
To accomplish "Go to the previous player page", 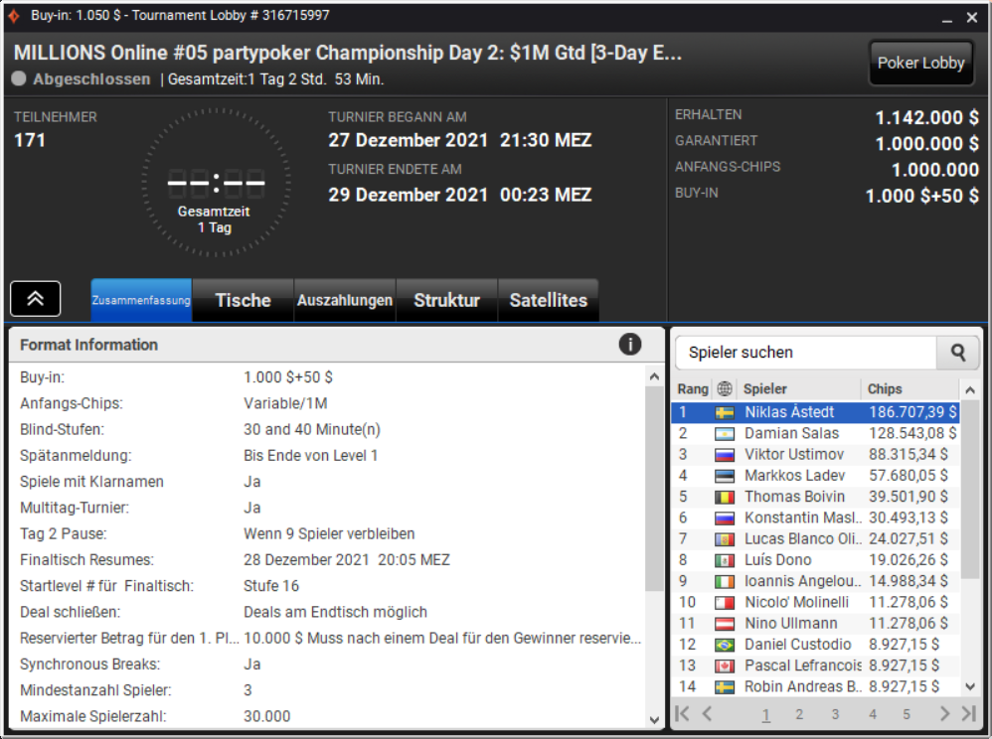I will [708, 714].
